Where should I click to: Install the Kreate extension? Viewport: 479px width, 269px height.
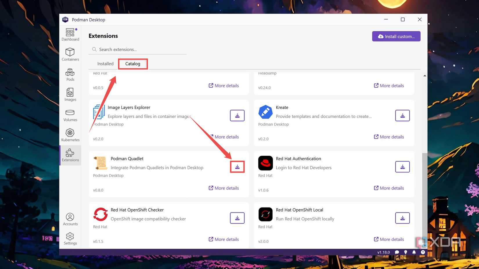pos(402,115)
